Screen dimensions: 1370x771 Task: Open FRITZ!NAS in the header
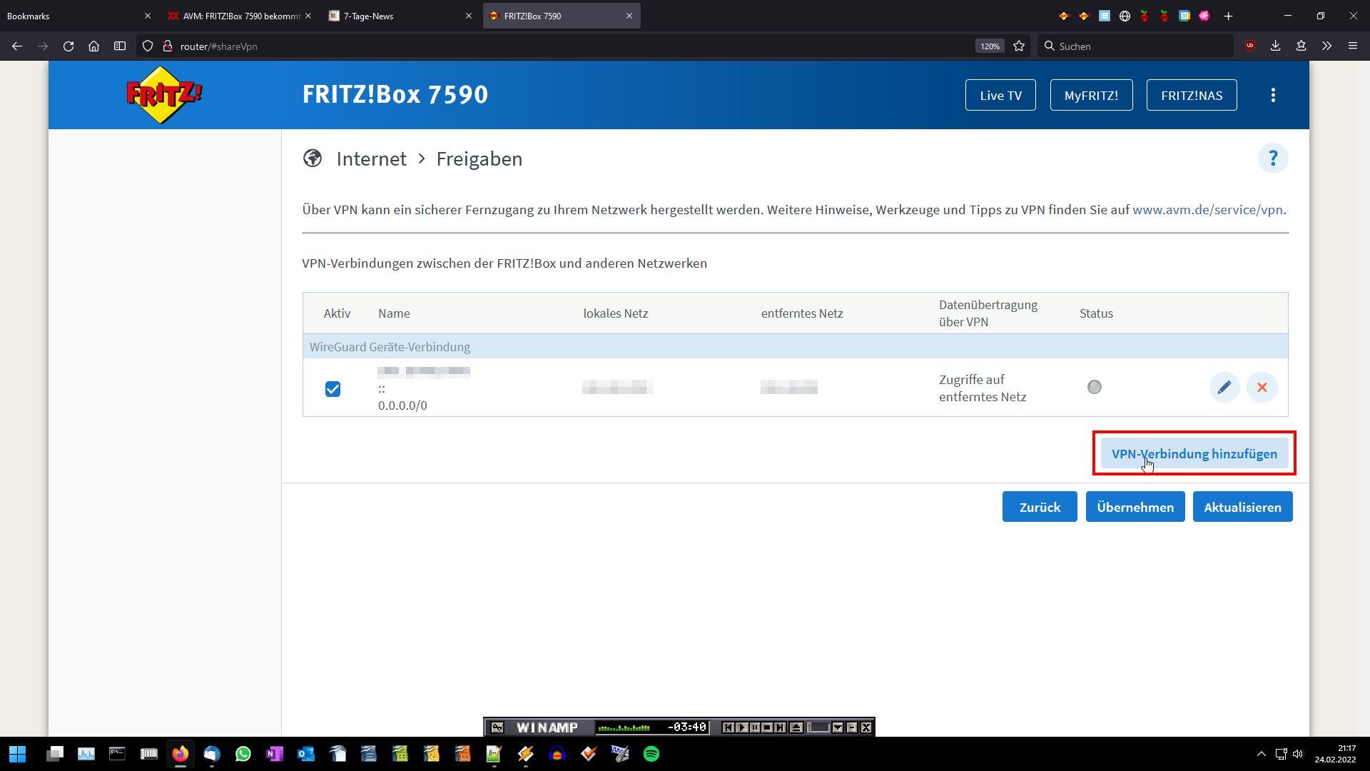1192,95
